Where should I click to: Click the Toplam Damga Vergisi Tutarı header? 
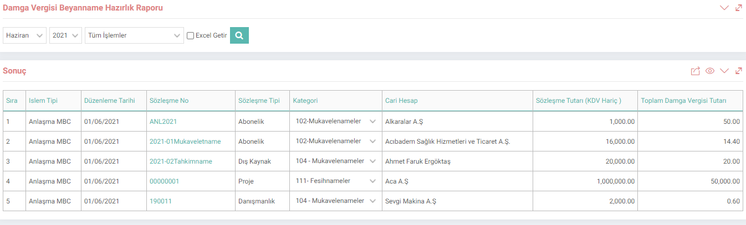tap(683, 101)
